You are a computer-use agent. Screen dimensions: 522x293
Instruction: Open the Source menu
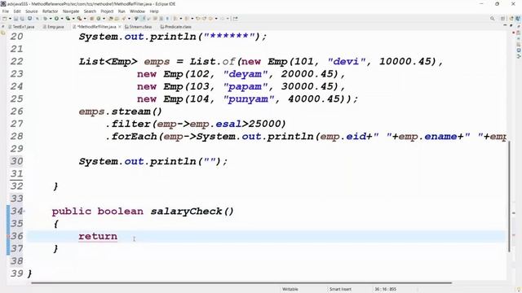[31, 11]
